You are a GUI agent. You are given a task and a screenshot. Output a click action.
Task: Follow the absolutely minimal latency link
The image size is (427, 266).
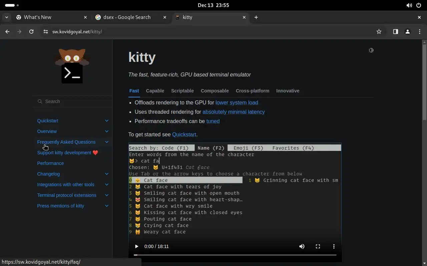pyautogui.click(x=234, y=112)
